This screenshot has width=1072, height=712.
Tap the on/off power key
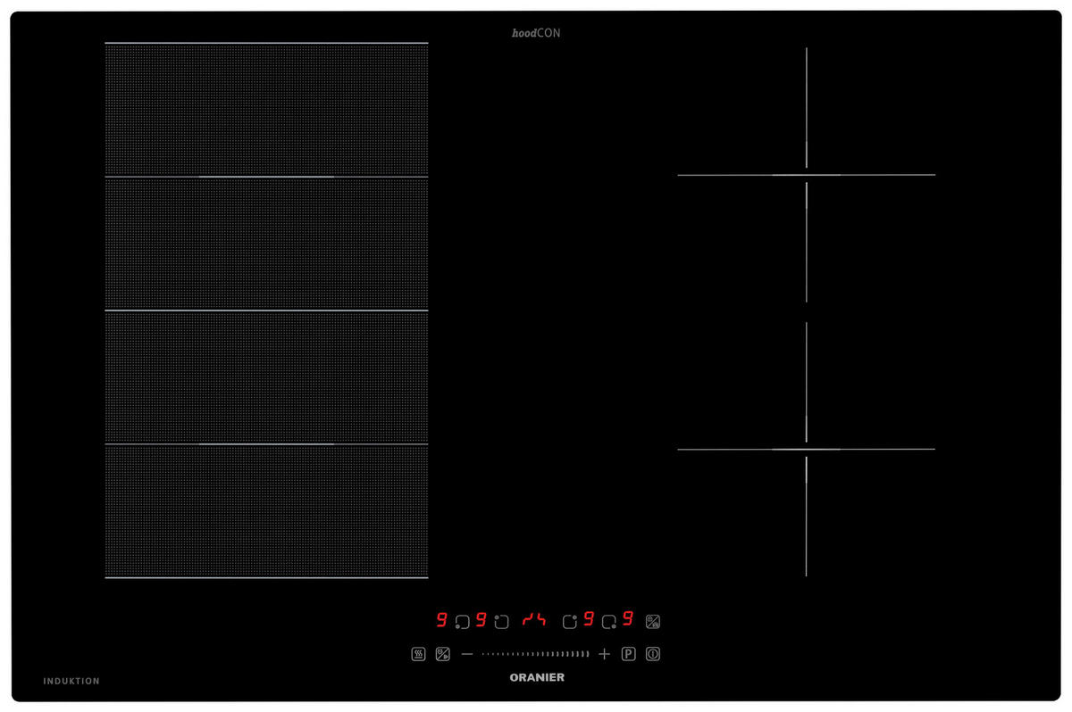(x=653, y=654)
